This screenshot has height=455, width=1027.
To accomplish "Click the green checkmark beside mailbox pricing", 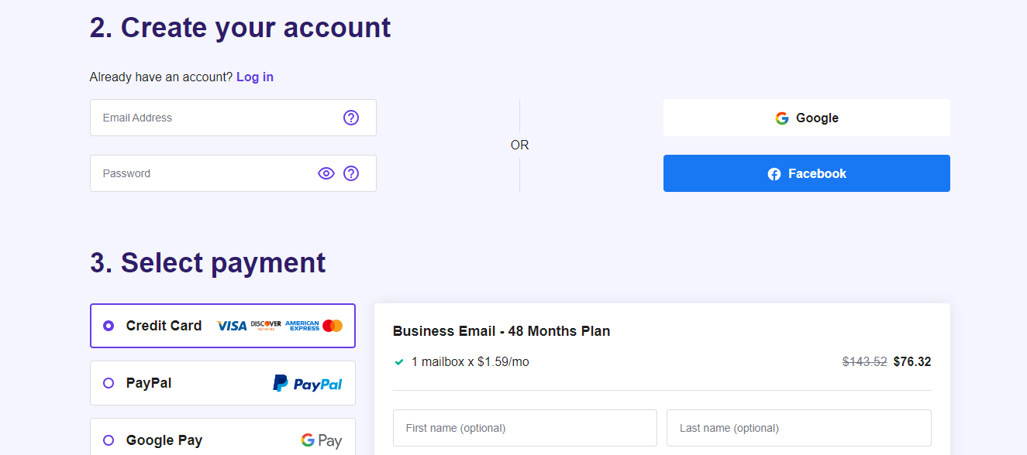I will click(x=398, y=361).
